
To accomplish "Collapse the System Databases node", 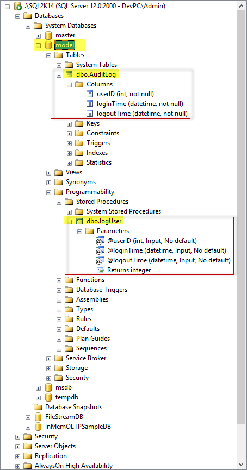I will pos(28,26).
